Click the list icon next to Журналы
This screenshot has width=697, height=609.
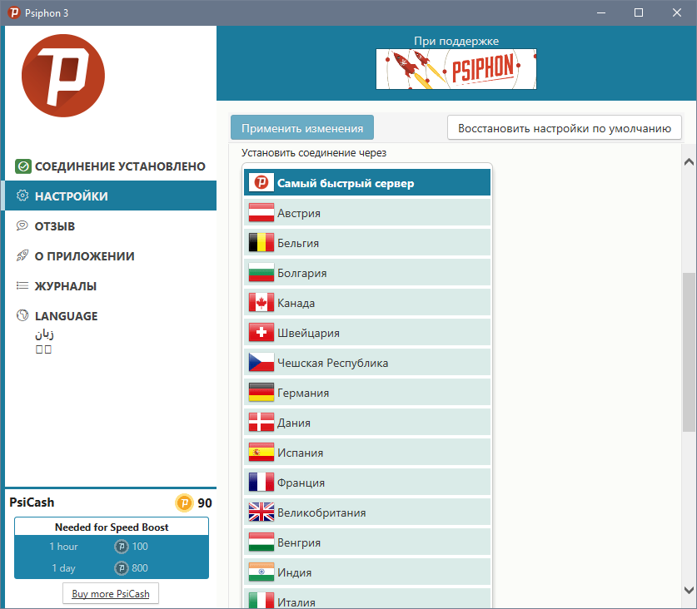[x=22, y=285]
